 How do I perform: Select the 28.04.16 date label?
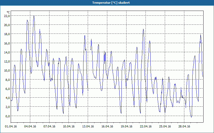click(x=184, y=126)
